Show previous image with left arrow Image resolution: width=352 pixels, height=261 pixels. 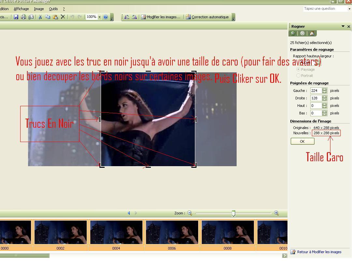pos(129,213)
